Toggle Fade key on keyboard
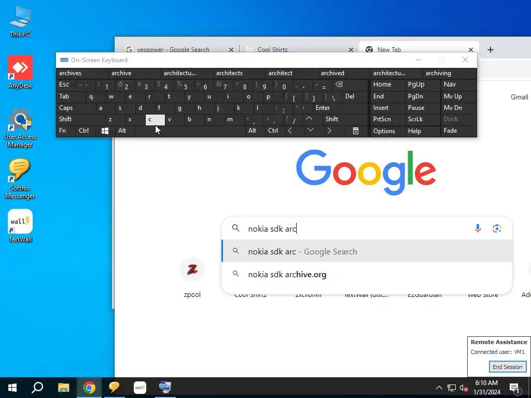The image size is (531, 398). pyautogui.click(x=458, y=131)
